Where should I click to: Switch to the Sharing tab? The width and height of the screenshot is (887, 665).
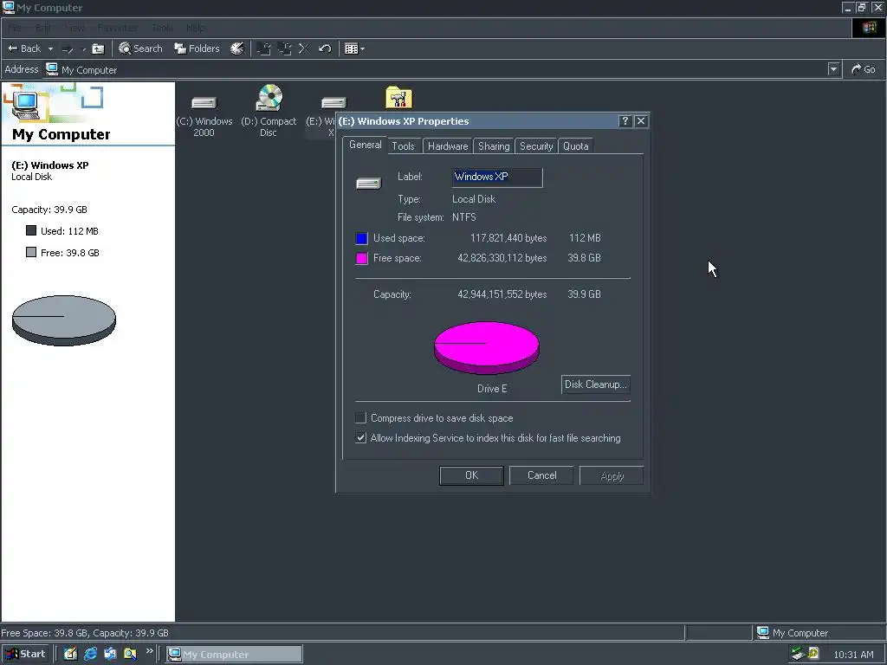(494, 146)
